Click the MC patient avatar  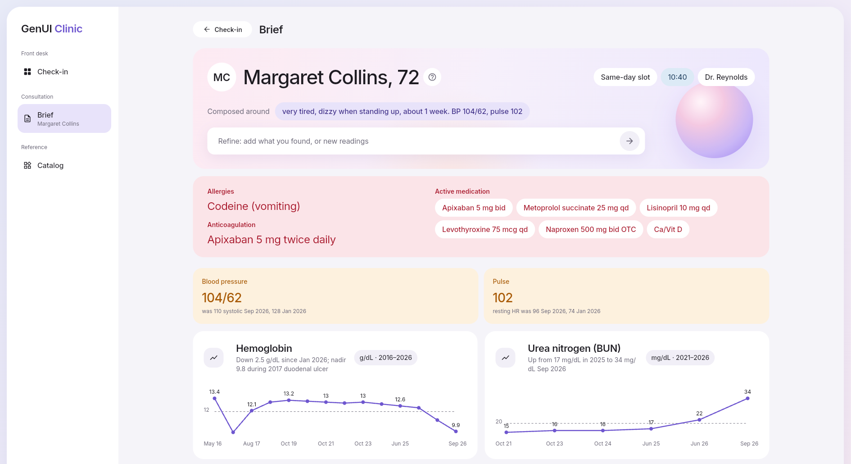point(222,77)
